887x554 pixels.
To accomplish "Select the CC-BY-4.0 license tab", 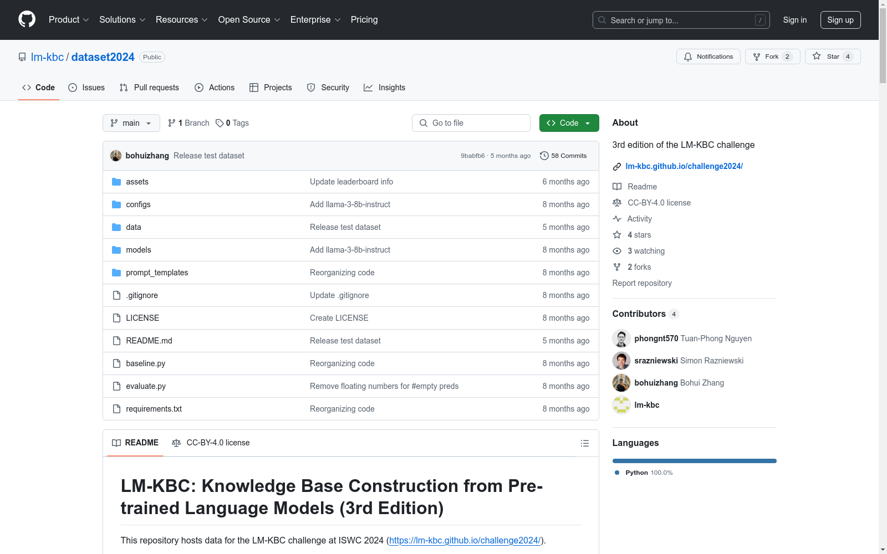I will coord(211,443).
